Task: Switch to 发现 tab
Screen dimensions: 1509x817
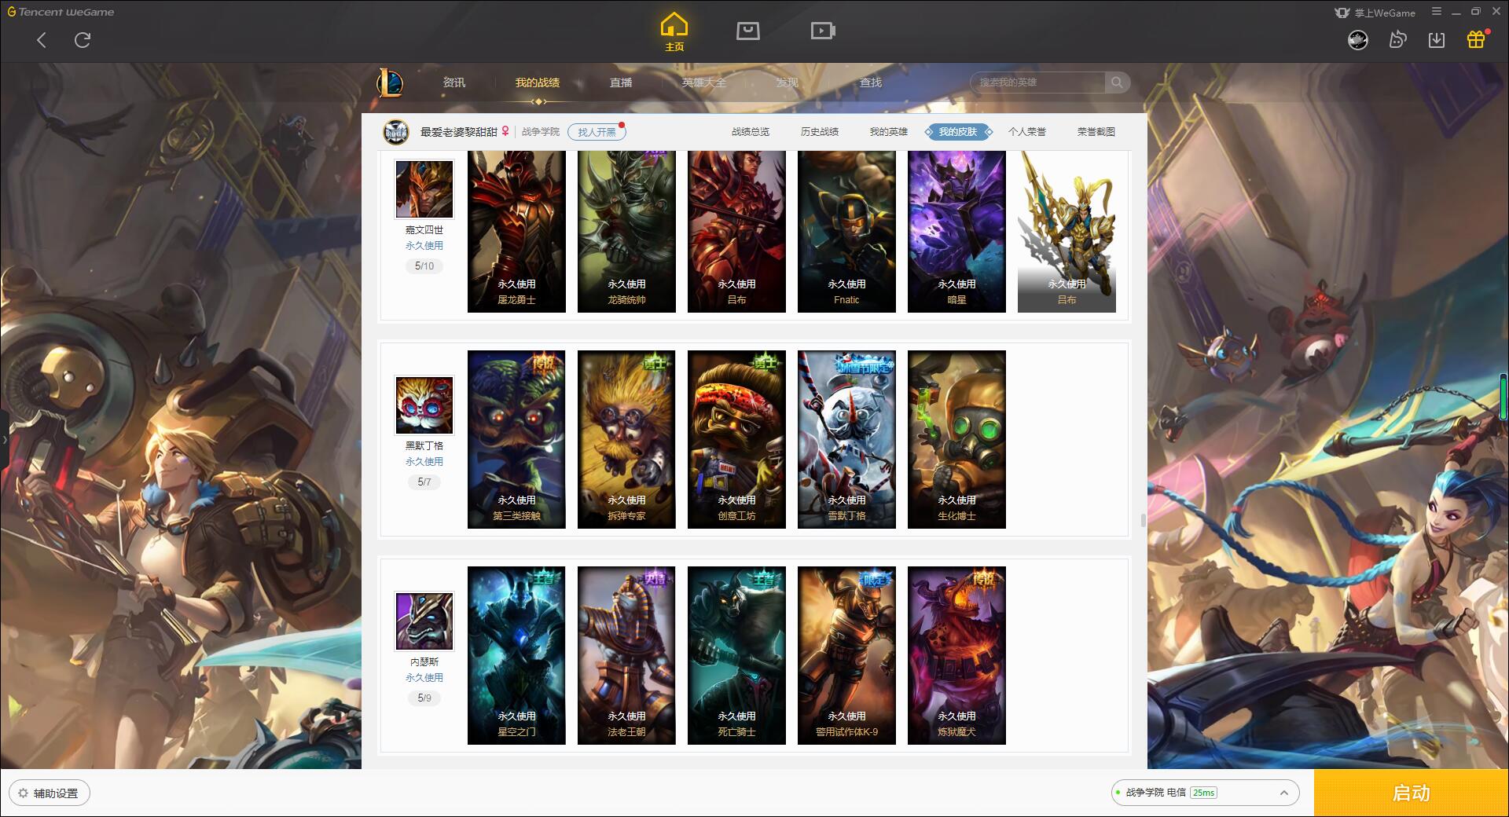Action: 788,82
